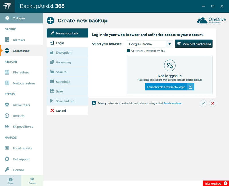Click the Login door arrow icon
Image resolution: width=229 pixels, height=186 pixels.
point(52,43)
